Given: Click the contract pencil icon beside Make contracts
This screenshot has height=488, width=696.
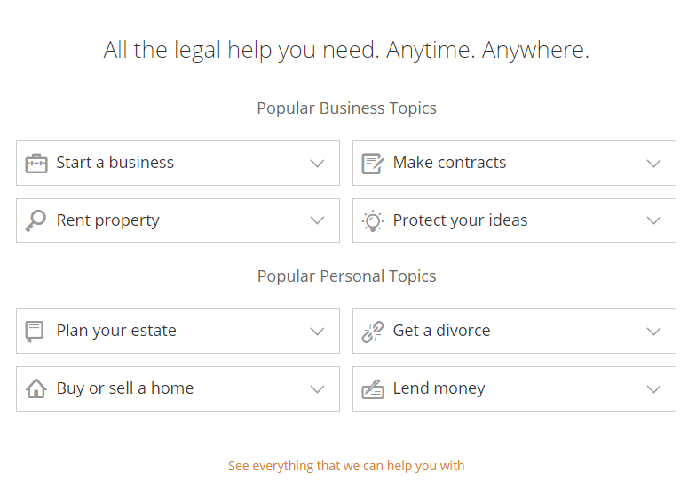Looking at the screenshot, I should tap(373, 164).
